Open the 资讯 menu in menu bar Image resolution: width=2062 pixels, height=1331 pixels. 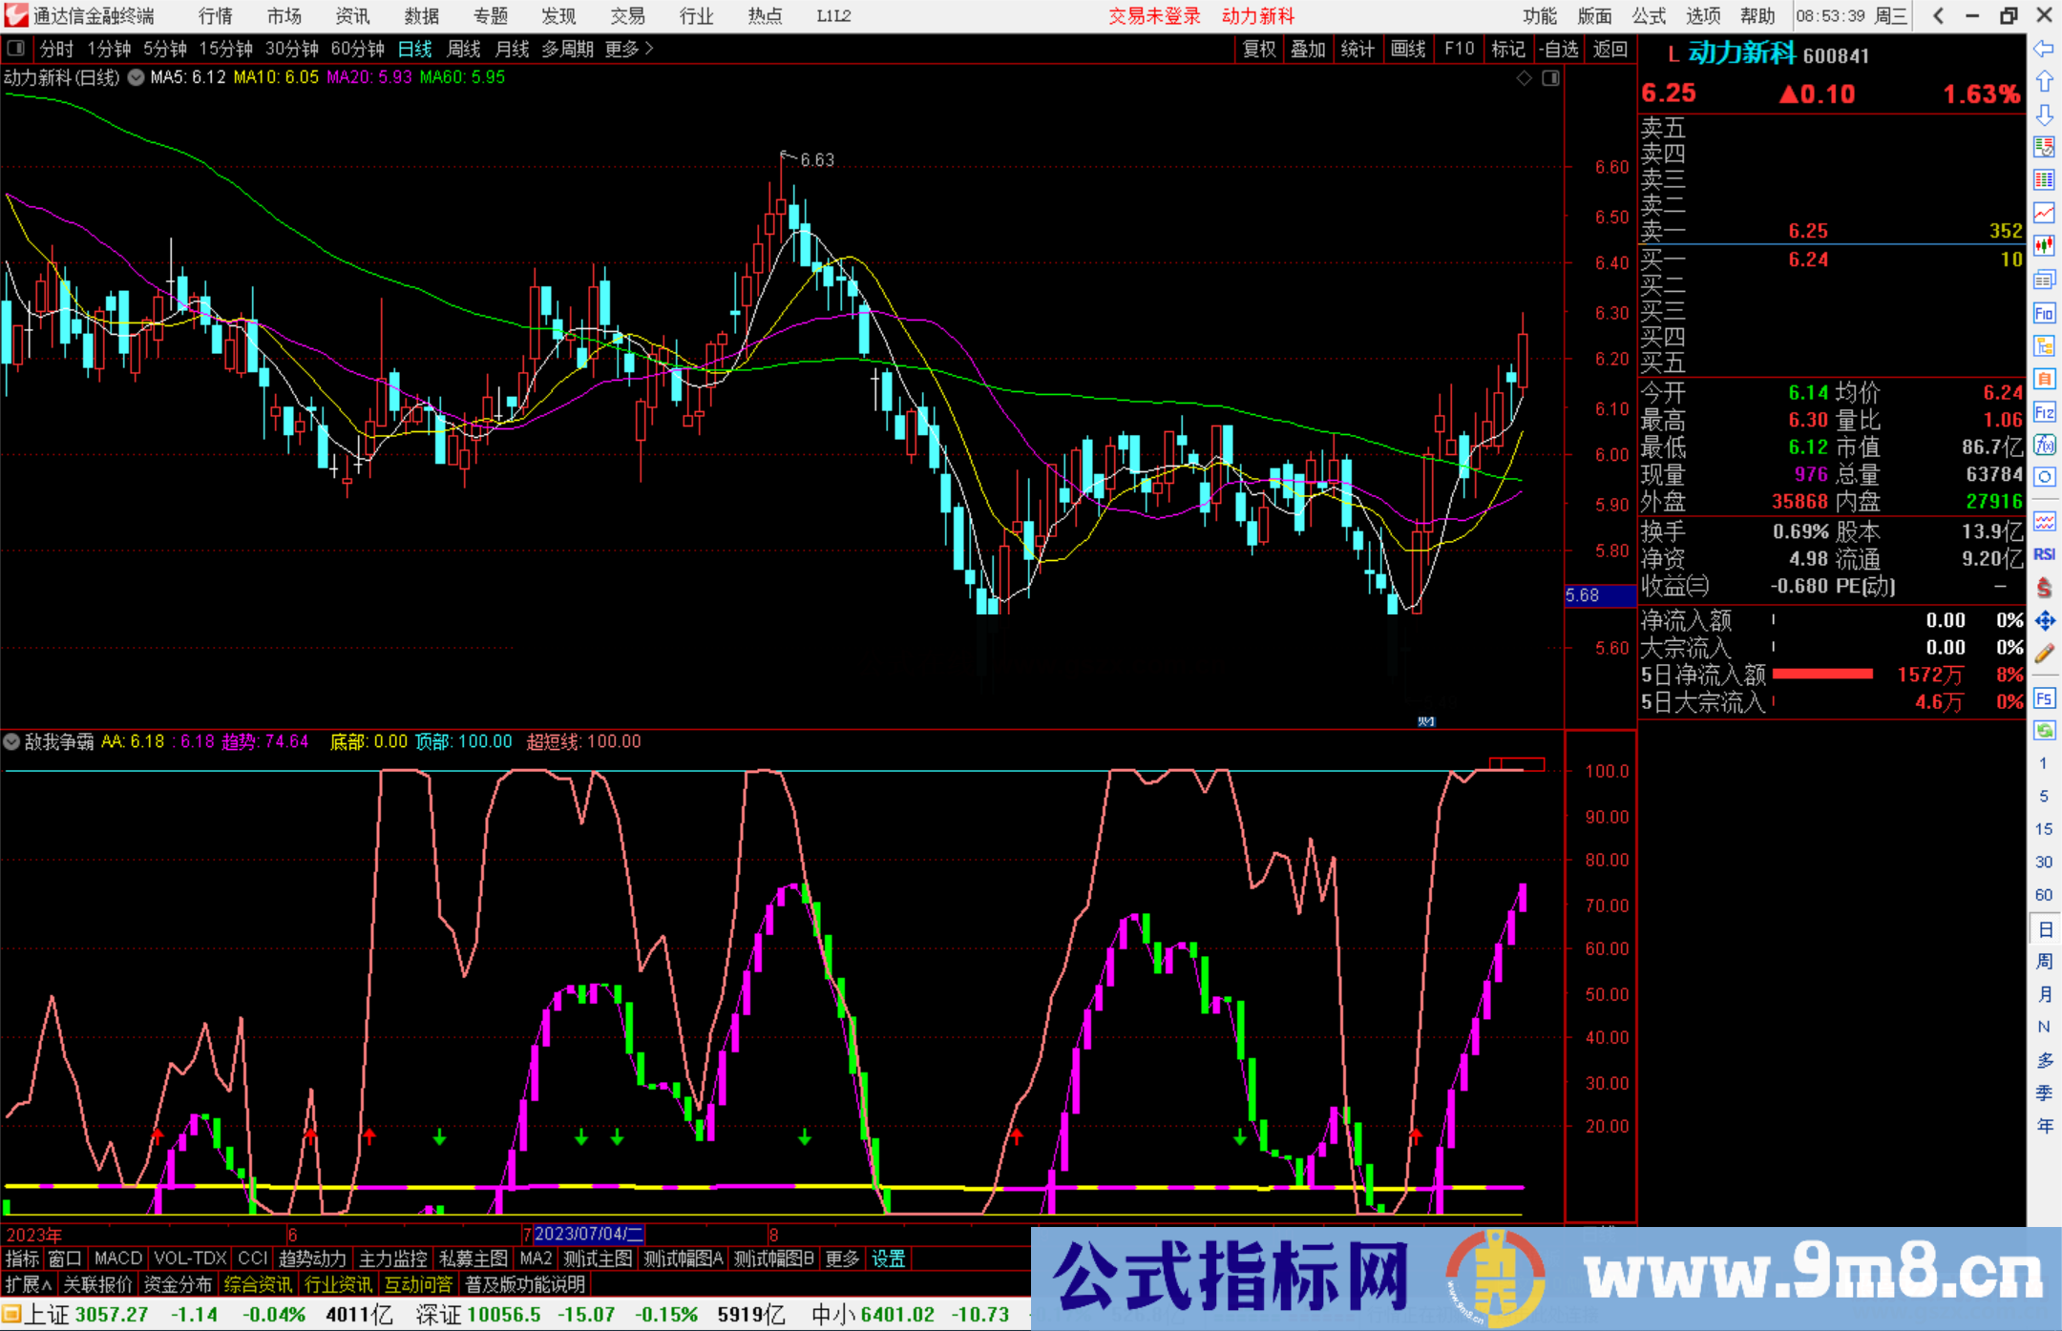point(351,16)
